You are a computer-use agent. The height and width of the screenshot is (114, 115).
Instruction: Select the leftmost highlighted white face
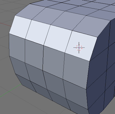click(20, 27)
